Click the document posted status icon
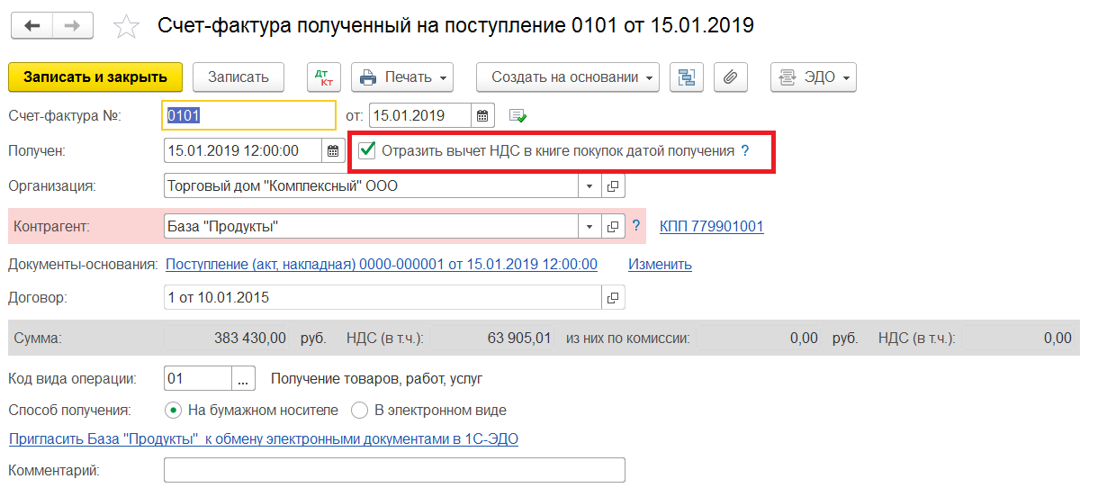The height and width of the screenshot is (497, 1098). [517, 115]
